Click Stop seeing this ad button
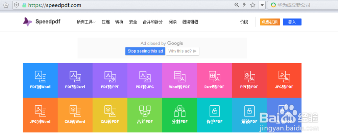 pyautogui.click(x=145, y=51)
